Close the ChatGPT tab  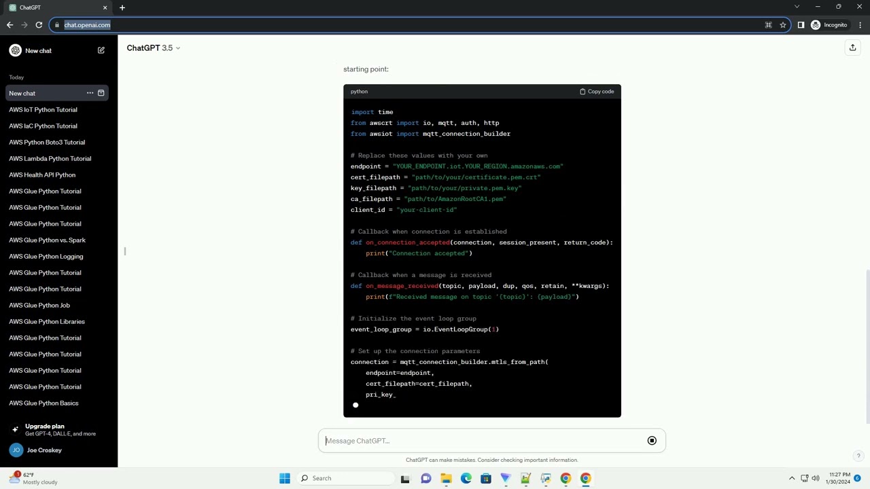click(105, 7)
